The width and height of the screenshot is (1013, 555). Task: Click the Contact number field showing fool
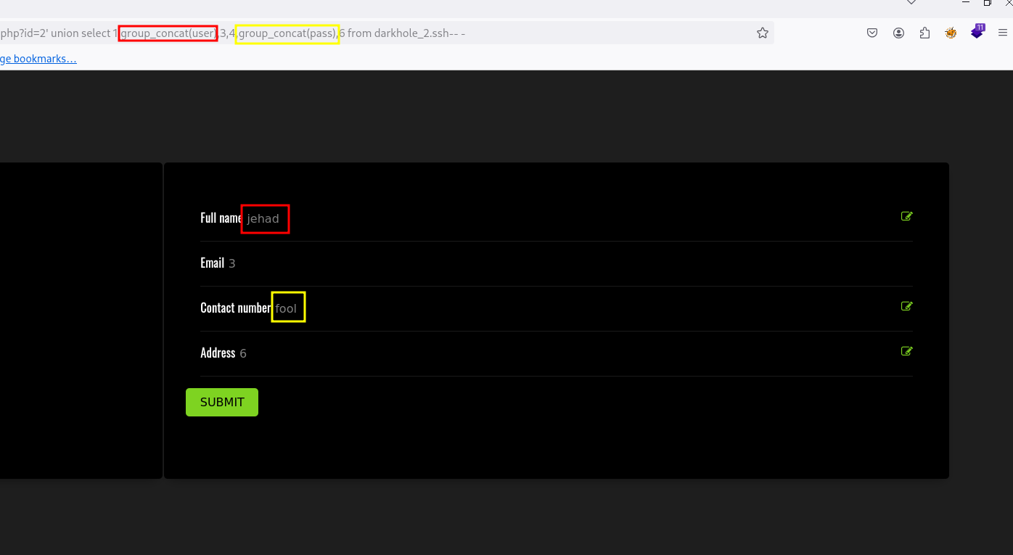click(286, 308)
